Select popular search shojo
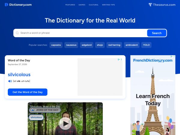This screenshot has height=135, width=180. [100, 45]
